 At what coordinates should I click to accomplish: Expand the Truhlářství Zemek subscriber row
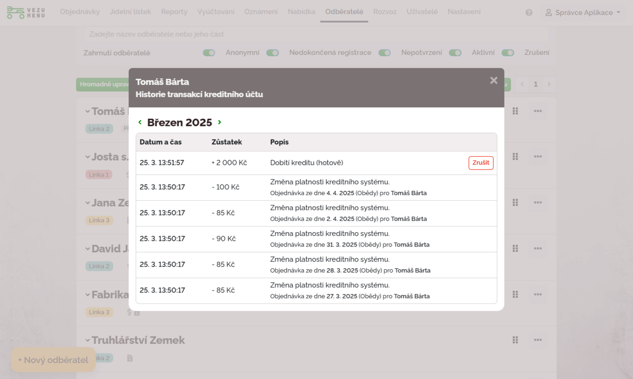88,341
